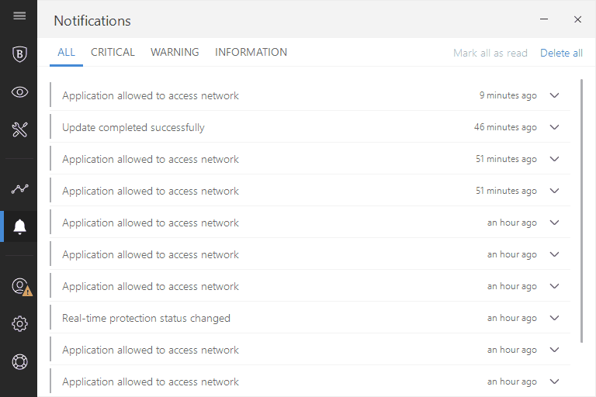Switch to the WARNING tab
Image resolution: width=596 pixels, height=397 pixels.
[175, 52]
